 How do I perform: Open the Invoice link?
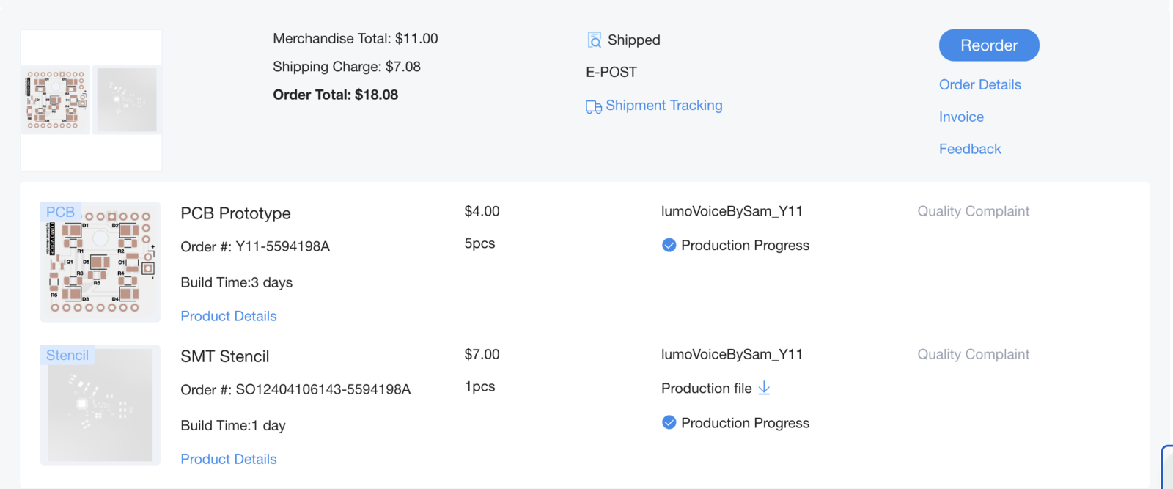[x=961, y=117]
